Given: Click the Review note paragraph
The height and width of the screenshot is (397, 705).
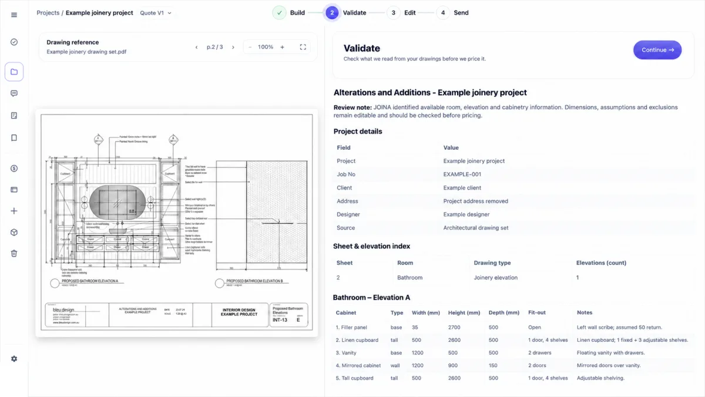Looking at the screenshot, I should (506, 112).
